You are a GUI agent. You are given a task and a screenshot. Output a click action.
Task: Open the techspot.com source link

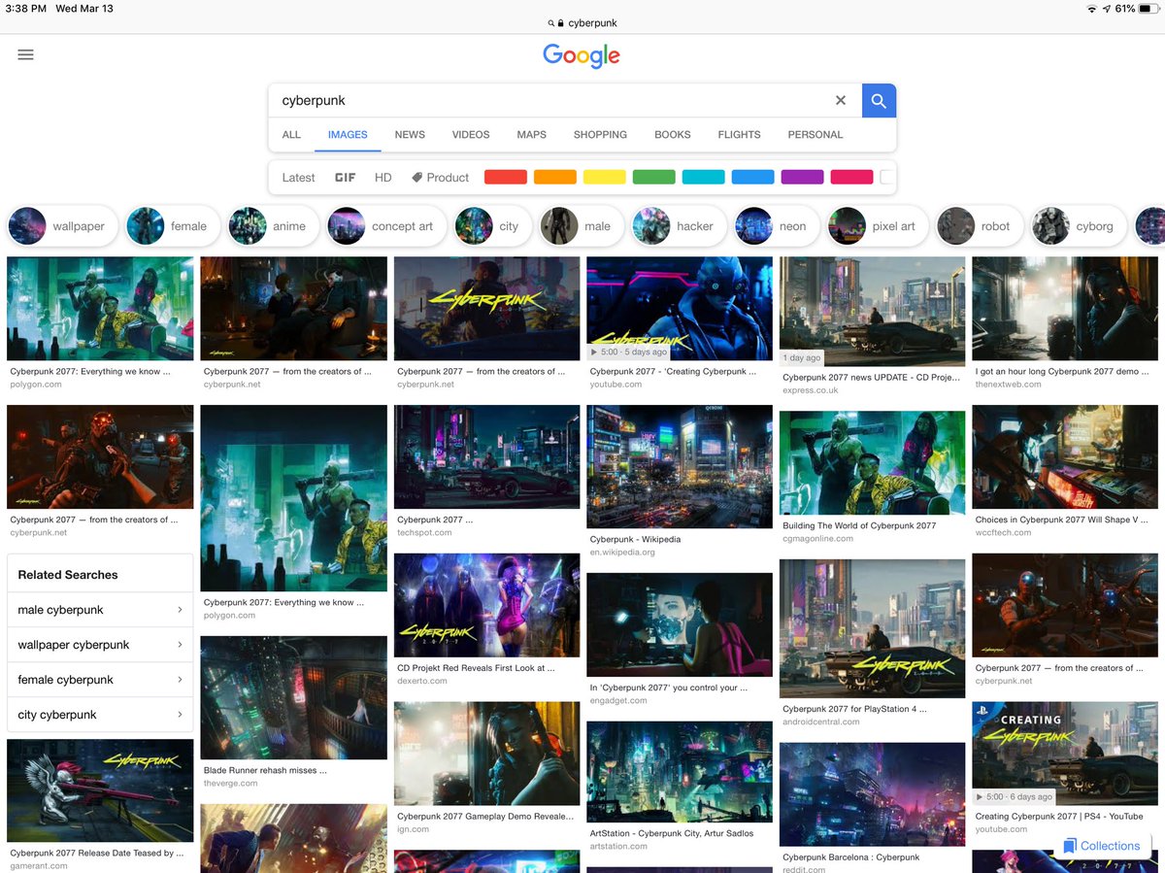[424, 532]
